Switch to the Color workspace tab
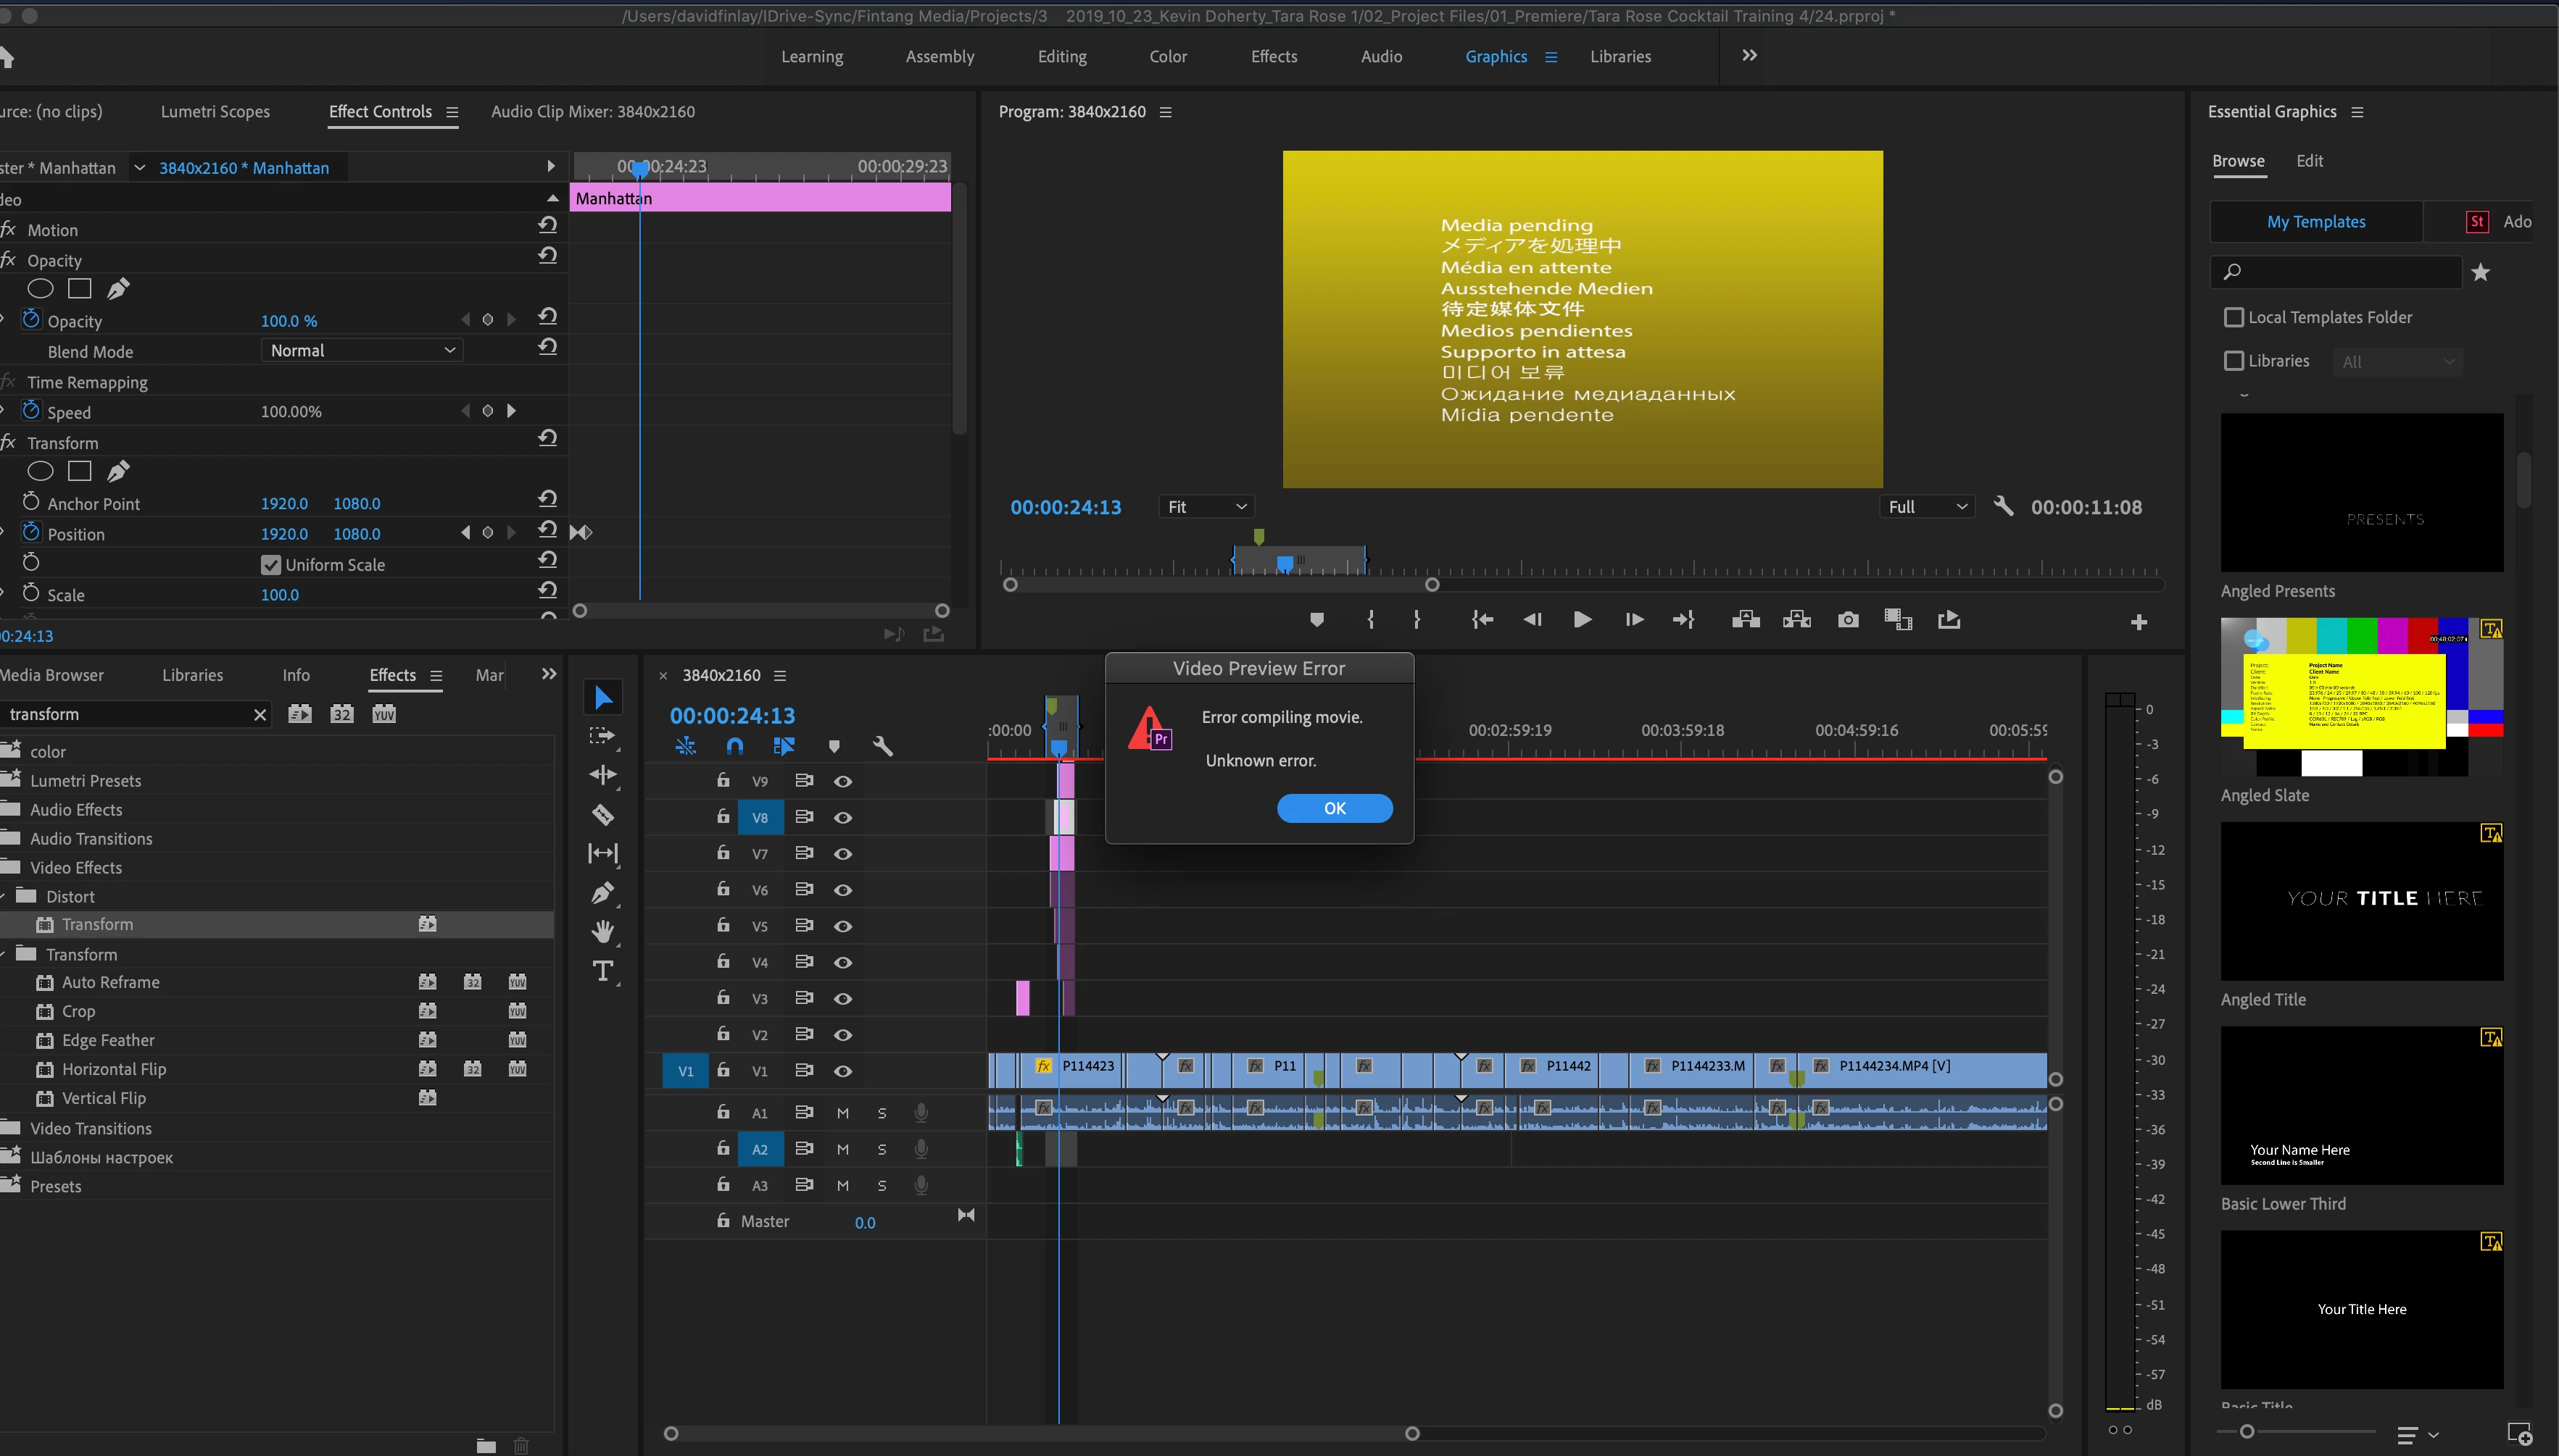 [1167, 56]
